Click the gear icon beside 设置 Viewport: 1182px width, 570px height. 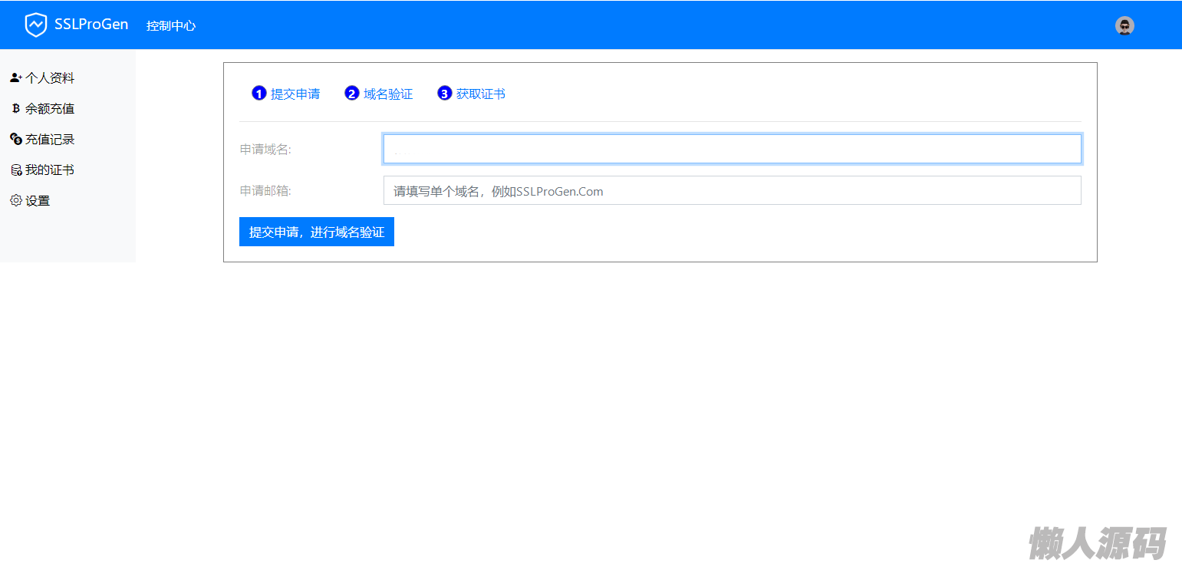click(15, 201)
